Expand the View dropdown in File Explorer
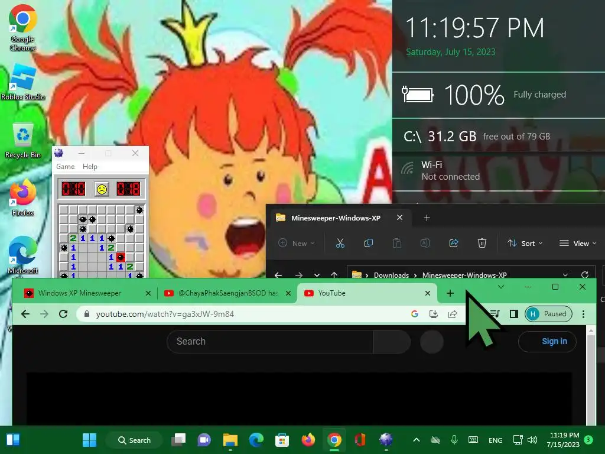Image resolution: width=605 pixels, height=454 pixels. coord(578,243)
